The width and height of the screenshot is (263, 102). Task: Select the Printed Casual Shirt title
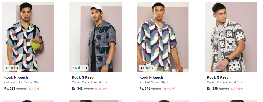point(154,82)
